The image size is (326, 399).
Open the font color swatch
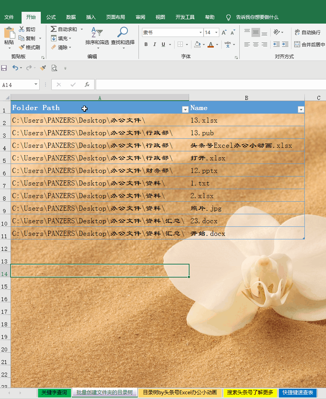point(211,45)
